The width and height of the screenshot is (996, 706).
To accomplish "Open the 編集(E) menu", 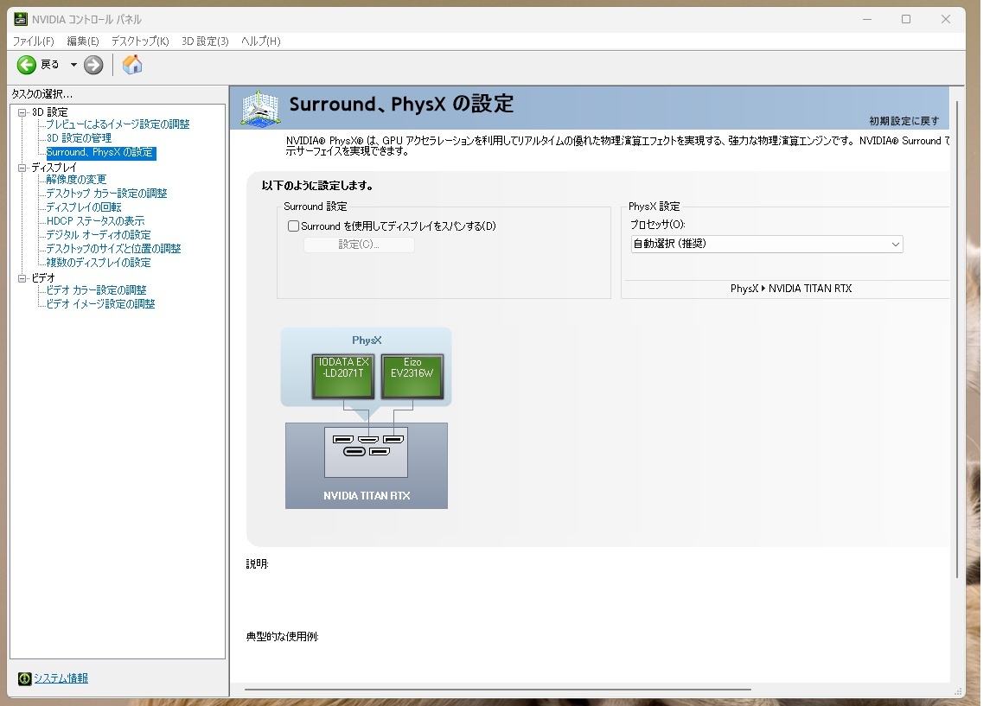I will point(83,41).
